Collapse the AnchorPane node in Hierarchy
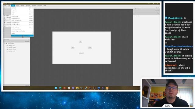195x109 pixels. (4, 43)
